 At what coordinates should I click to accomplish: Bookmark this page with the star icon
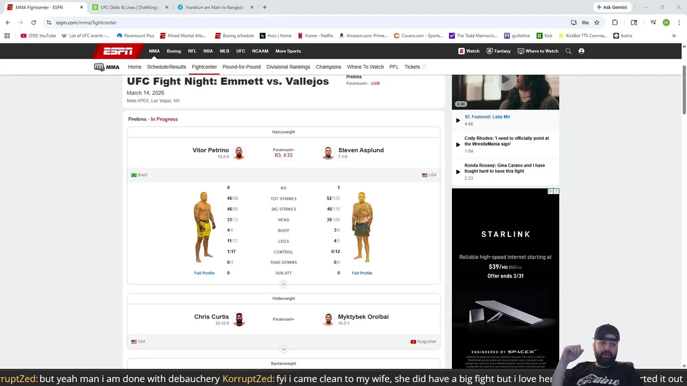pos(597,23)
